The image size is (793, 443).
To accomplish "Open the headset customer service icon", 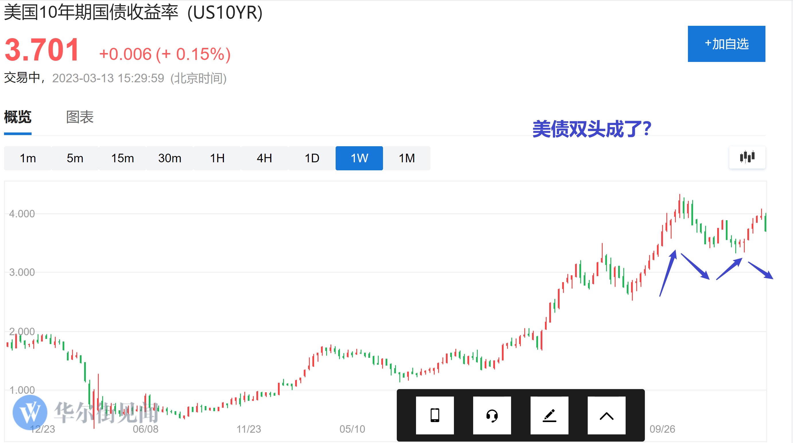I will (492, 415).
